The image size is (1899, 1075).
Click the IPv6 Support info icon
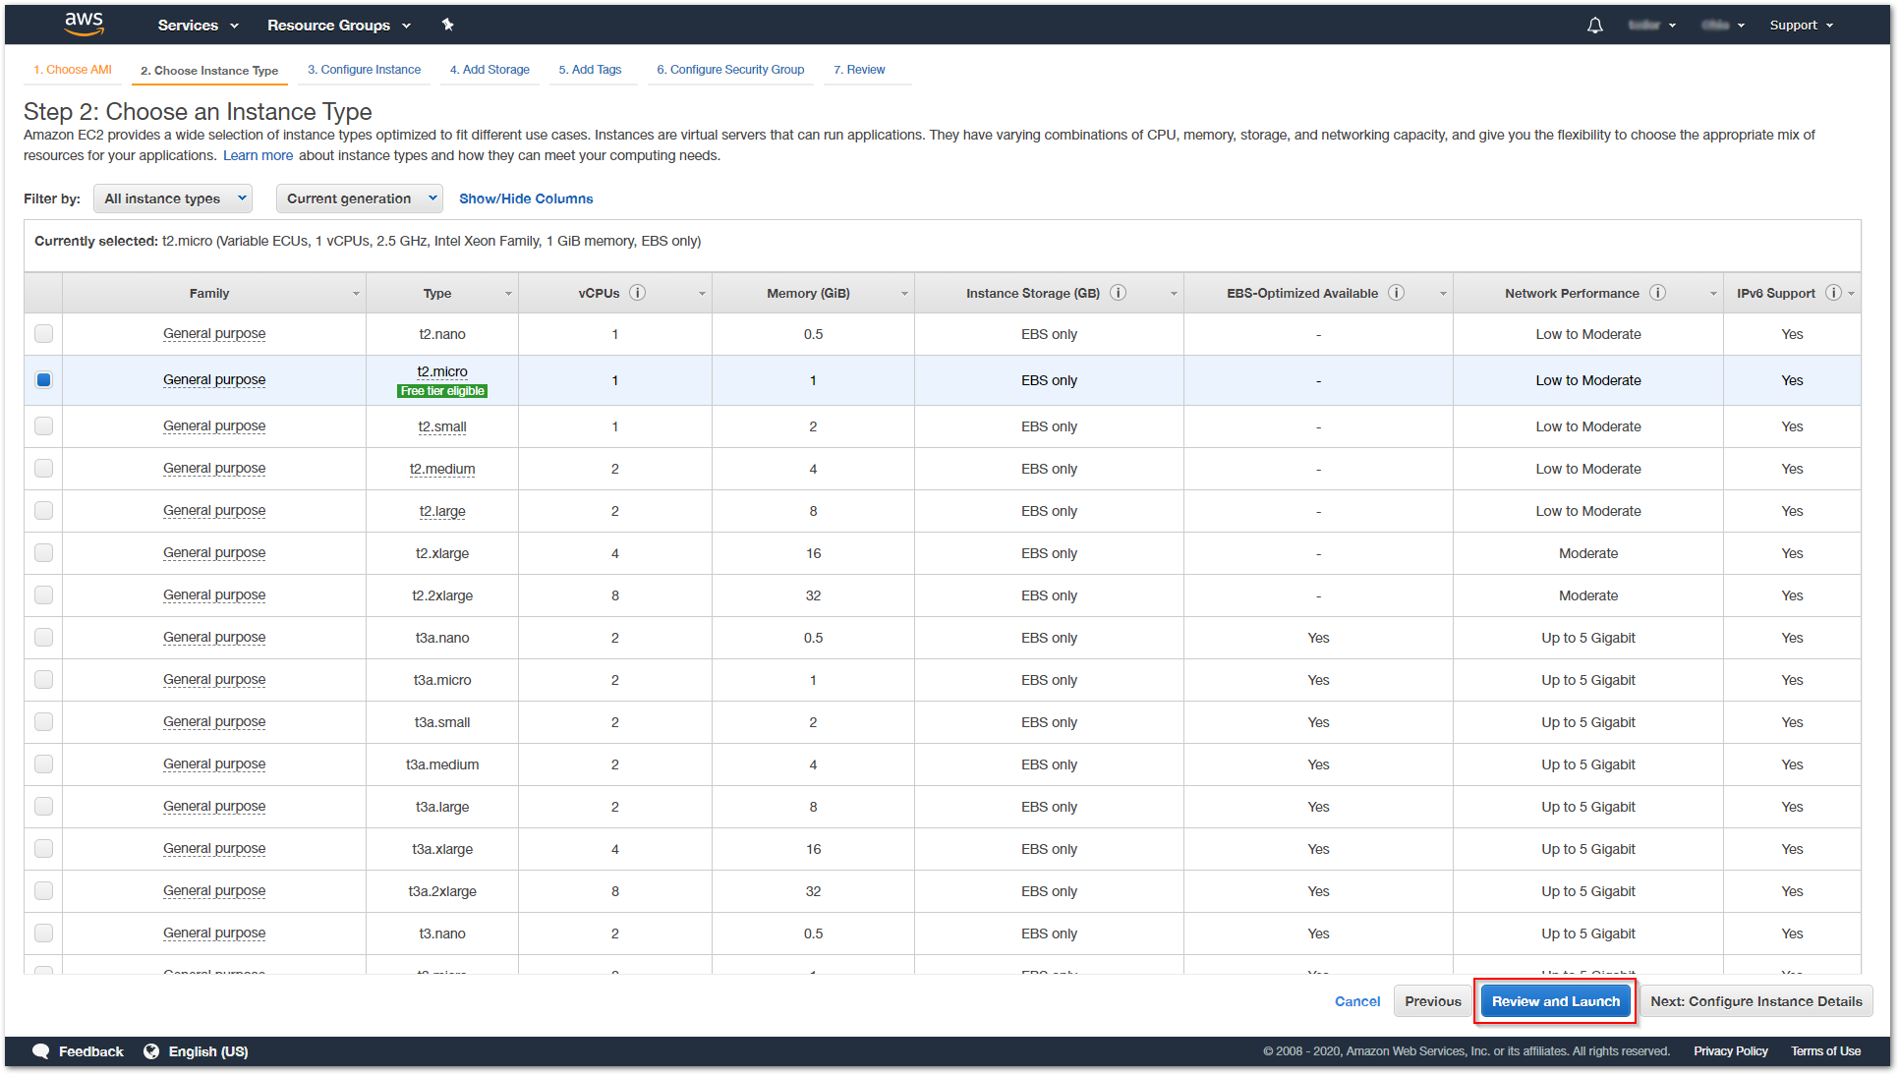[x=1833, y=293]
